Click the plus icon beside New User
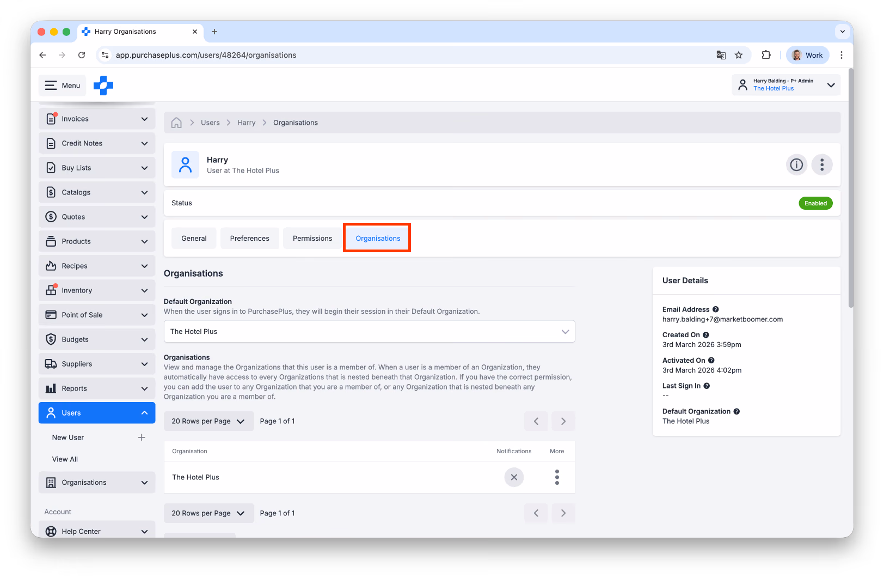The height and width of the screenshot is (578, 884). click(142, 437)
